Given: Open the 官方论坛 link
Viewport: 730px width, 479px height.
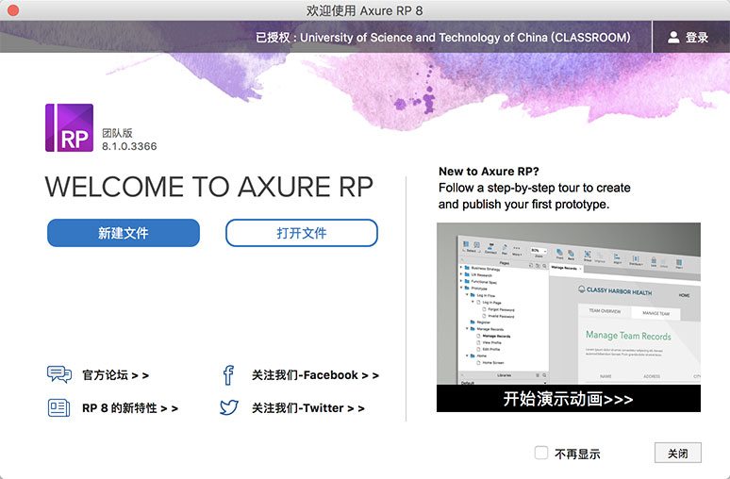Looking at the screenshot, I should click(x=115, y=375).
